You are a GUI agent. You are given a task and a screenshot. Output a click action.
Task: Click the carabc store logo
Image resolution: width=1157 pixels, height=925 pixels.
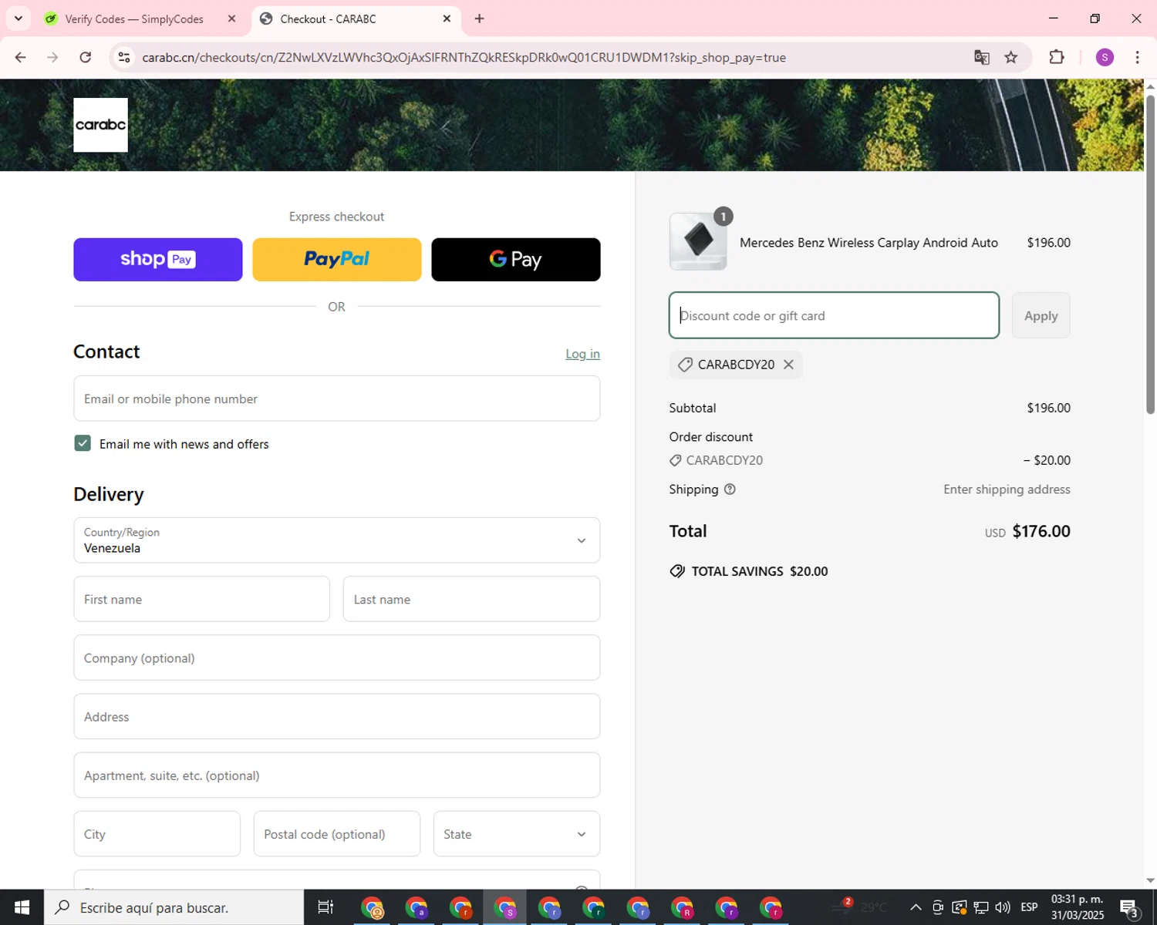(100, 125)
